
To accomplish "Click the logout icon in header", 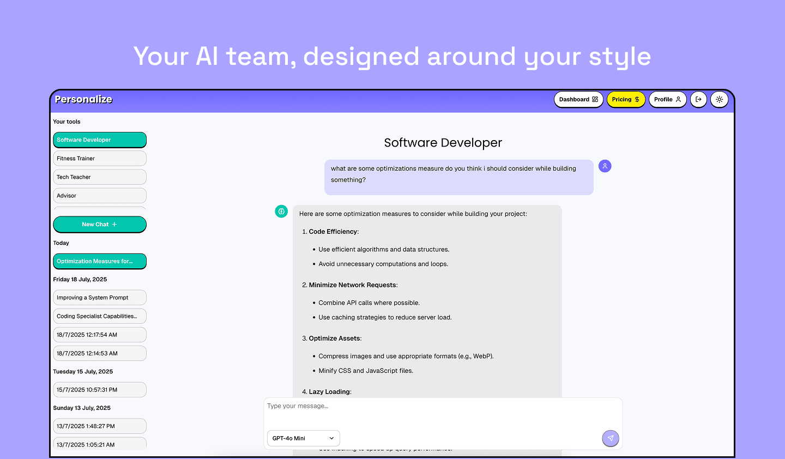I will click(698, 100).
